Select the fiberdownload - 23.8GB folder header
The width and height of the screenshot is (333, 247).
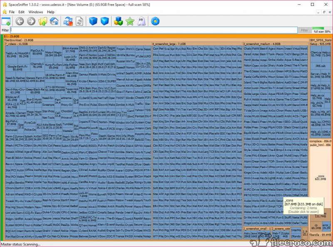156,40
